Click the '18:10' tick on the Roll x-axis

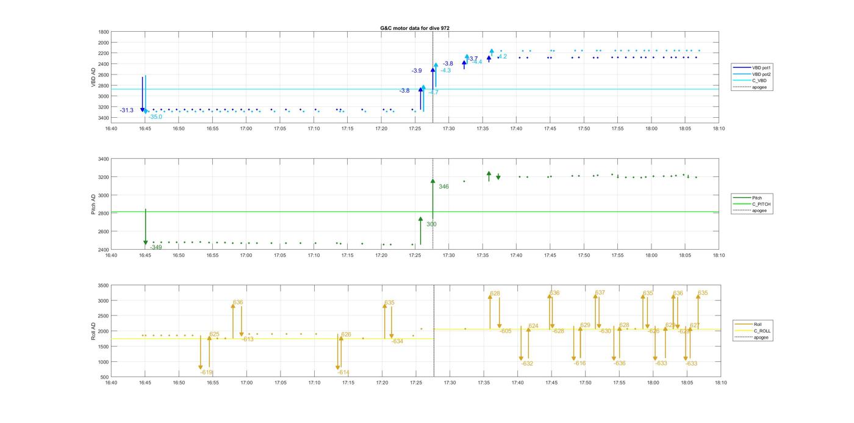point(720,383)
